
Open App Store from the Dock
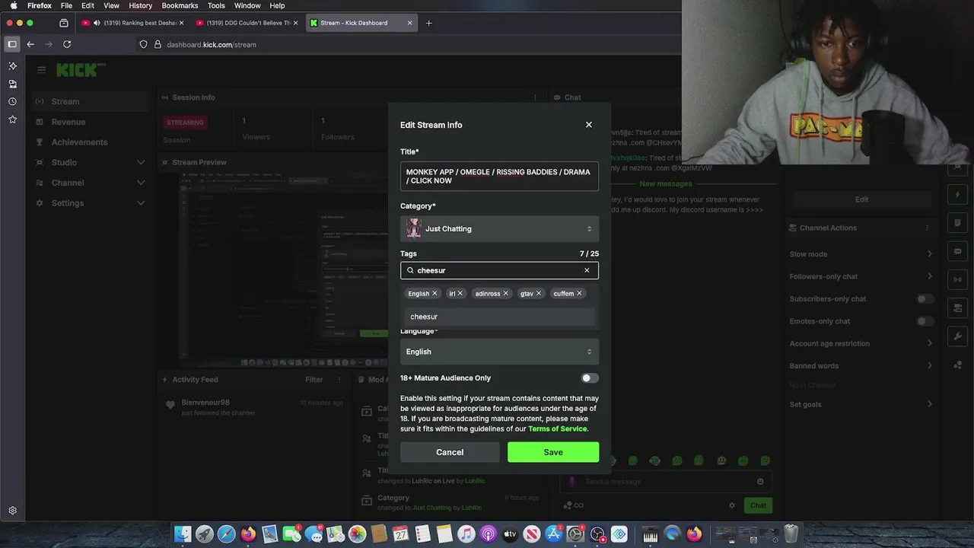[553, 534]
